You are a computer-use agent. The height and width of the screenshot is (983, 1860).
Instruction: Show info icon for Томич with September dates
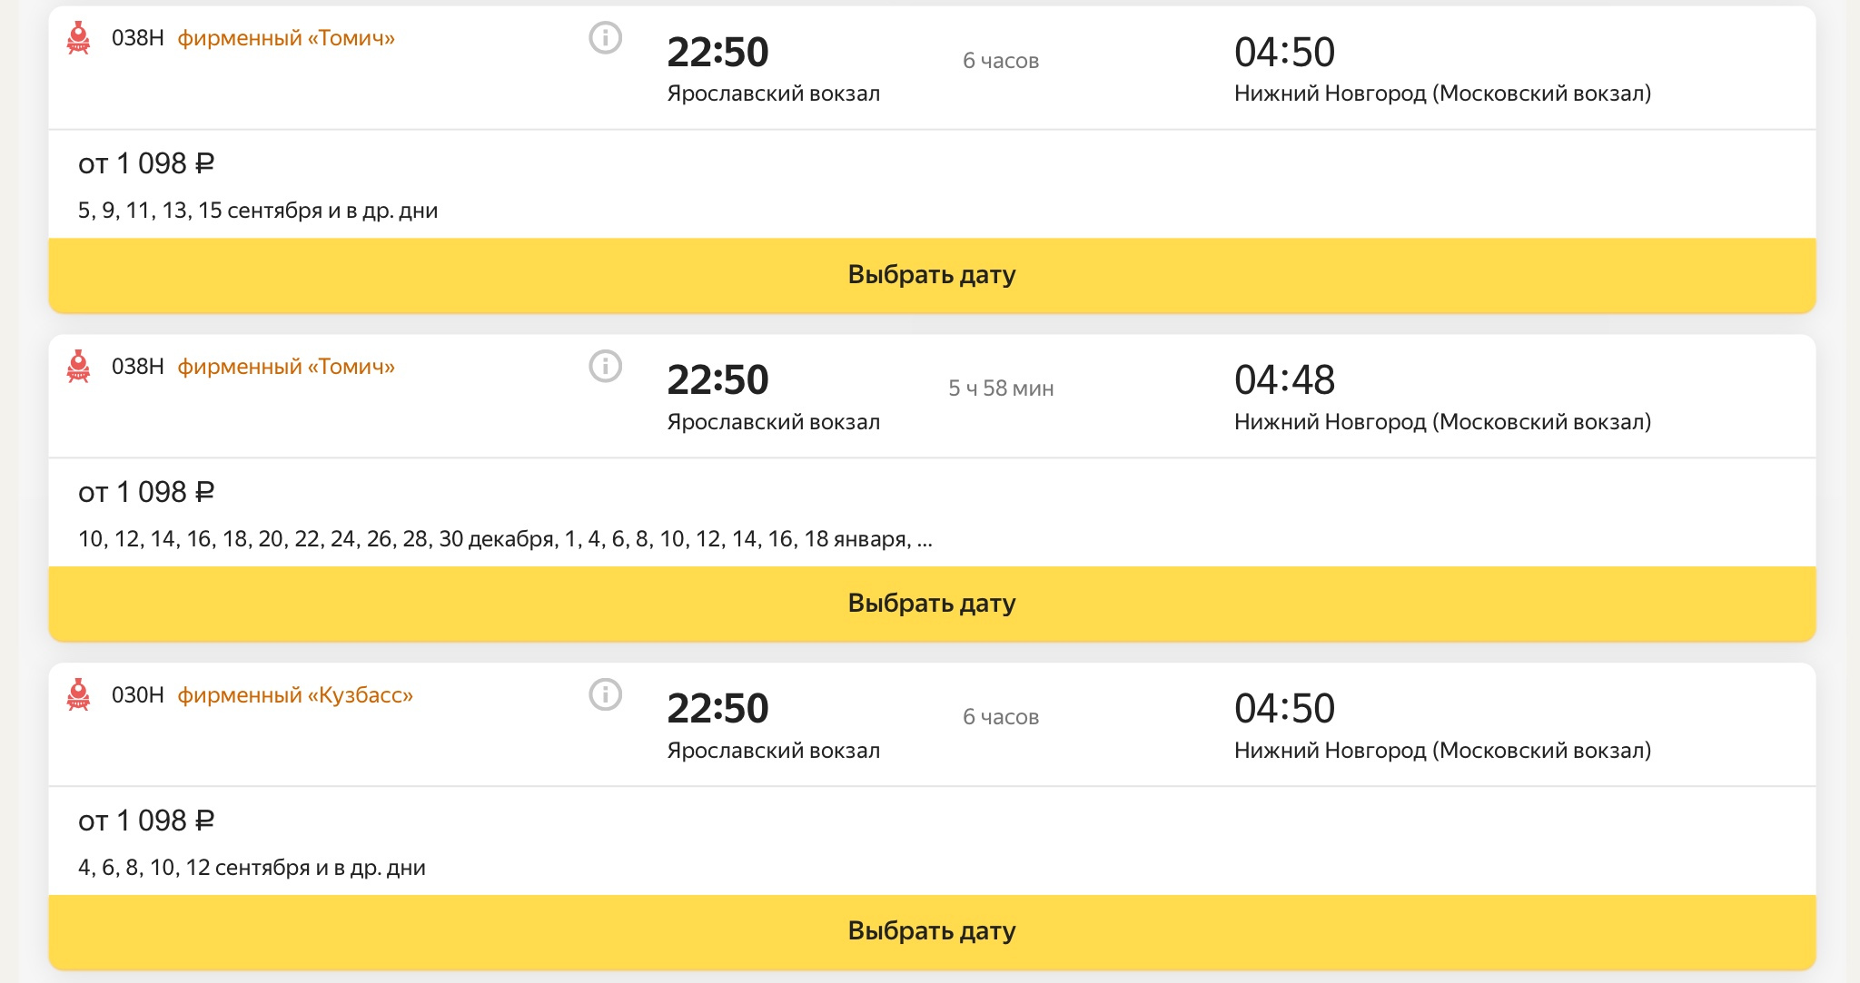[x=605, y=38]
